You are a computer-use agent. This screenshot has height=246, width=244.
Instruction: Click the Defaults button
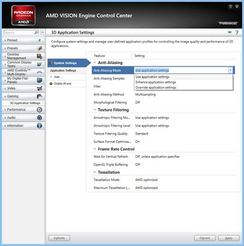59,238
